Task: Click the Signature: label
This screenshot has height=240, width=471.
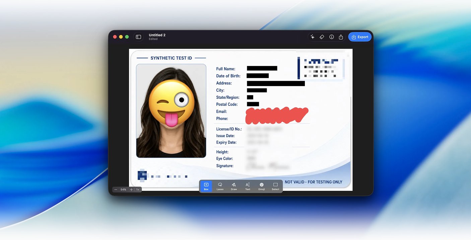Action: coord(225,166)
